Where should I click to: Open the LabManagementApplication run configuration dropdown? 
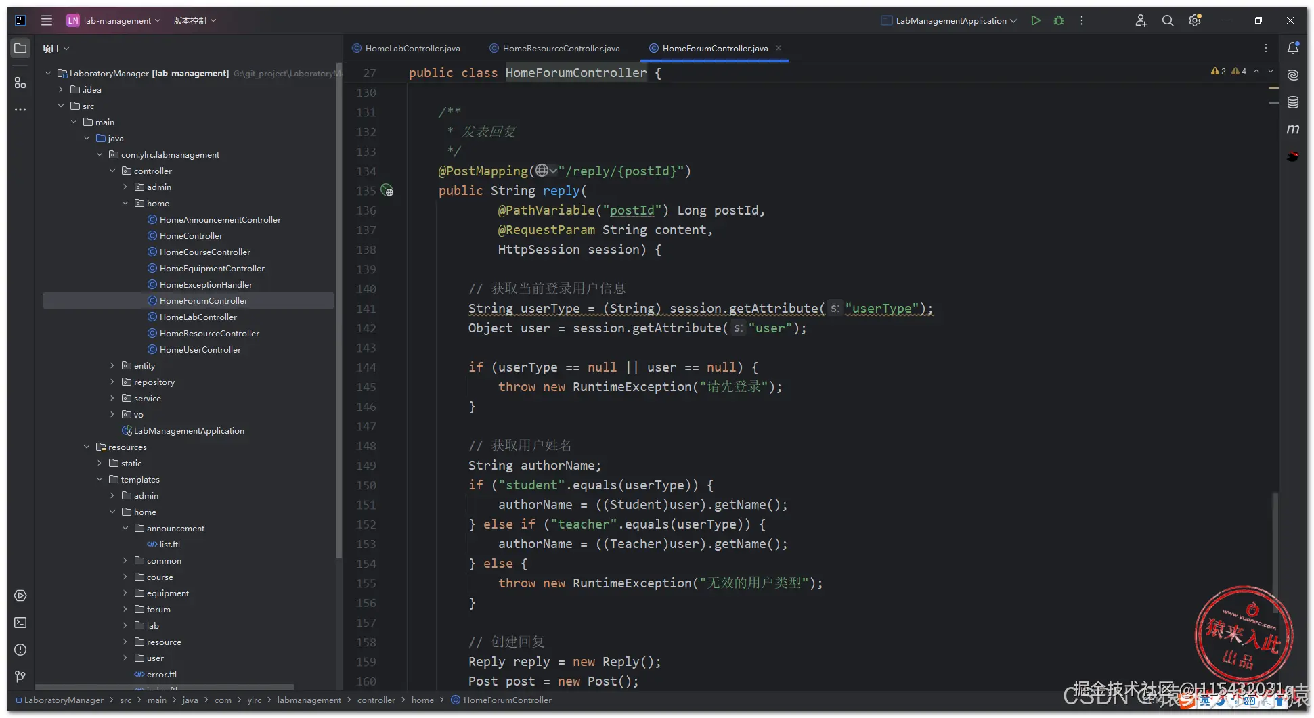click(949, 20)
